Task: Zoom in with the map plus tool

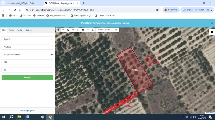Action: (x=58, y=30)
